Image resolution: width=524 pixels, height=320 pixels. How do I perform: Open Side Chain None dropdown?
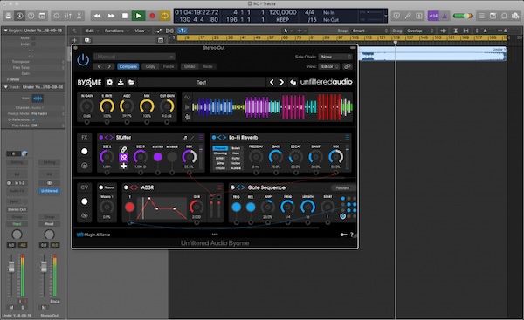coord(335,57)
